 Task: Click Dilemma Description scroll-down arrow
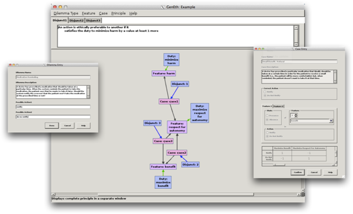click(88, 97)
